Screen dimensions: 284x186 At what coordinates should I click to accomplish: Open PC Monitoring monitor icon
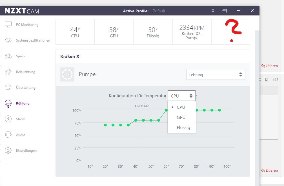8,24
